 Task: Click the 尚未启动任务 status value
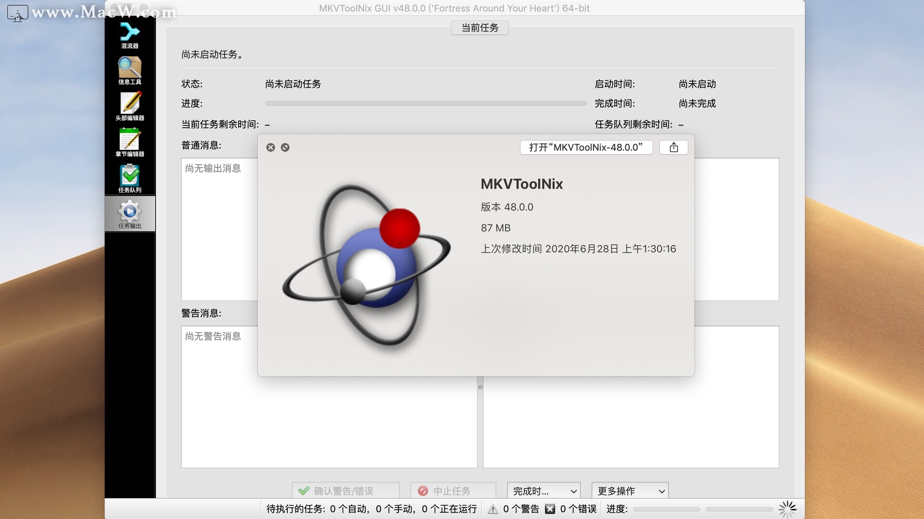pyautogui.click(x=293, y=84)
